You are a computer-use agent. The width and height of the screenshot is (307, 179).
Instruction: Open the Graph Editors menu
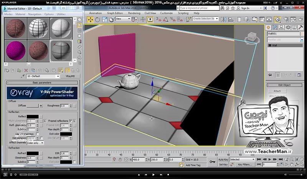click(x=115, y=13)
